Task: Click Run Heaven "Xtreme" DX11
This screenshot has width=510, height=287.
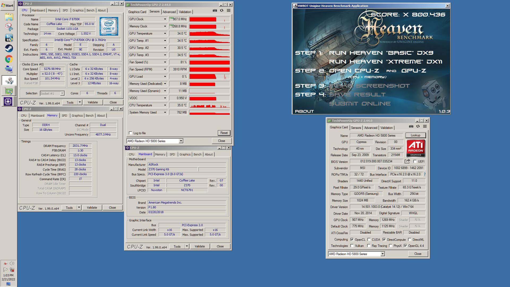Action: [x=386, y=62]
